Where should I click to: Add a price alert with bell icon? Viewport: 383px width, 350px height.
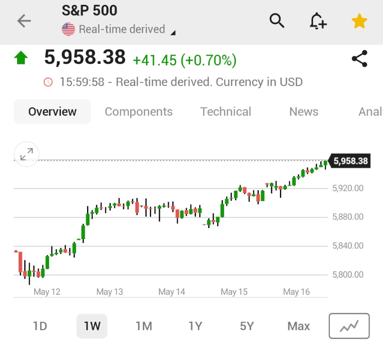point(318,21)
